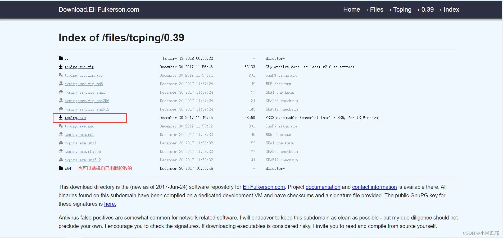
Task: Click hash icon beside tcping-src.zip.md5
Action: pos(61,84)
